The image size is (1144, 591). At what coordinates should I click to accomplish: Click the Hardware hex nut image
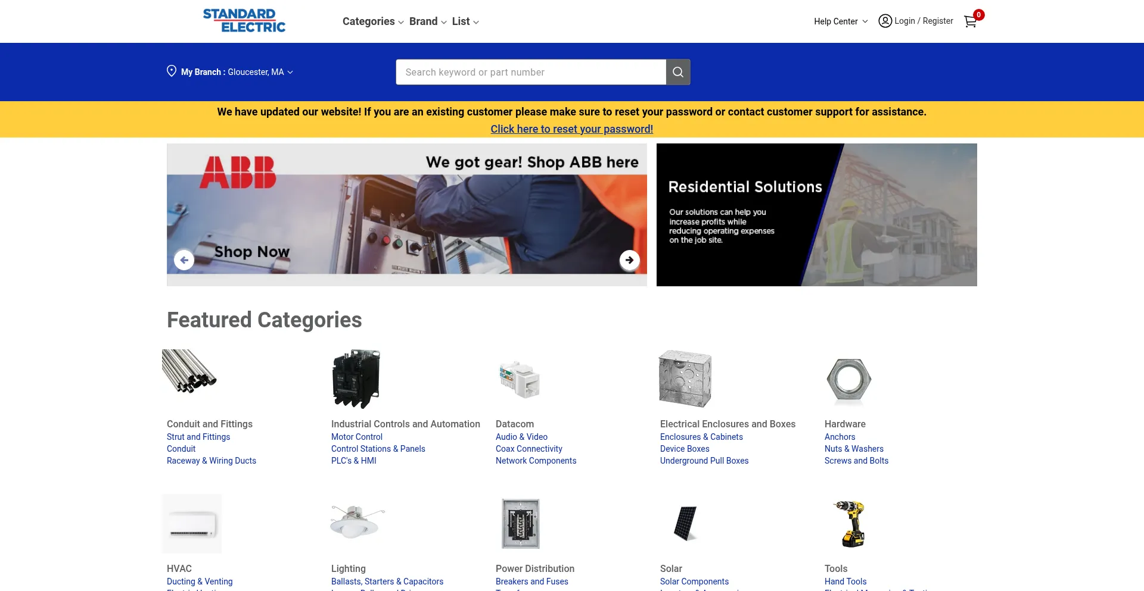tap(849, 380)
